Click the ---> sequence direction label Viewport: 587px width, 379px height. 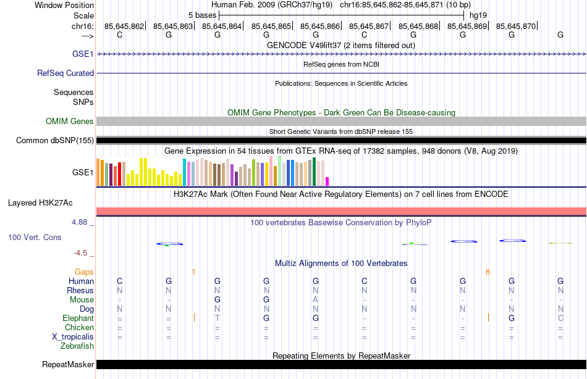tap(87, 36)
